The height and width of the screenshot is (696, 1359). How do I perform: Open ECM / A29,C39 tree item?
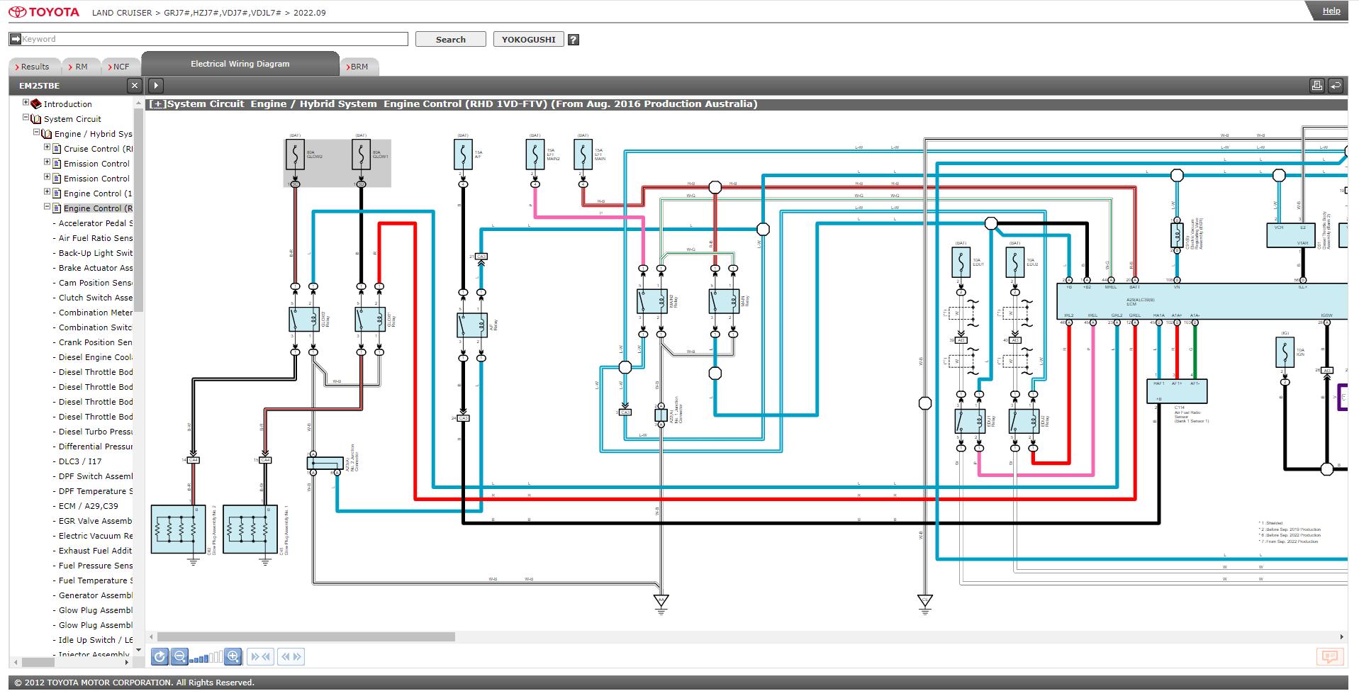tap(89, 506)
